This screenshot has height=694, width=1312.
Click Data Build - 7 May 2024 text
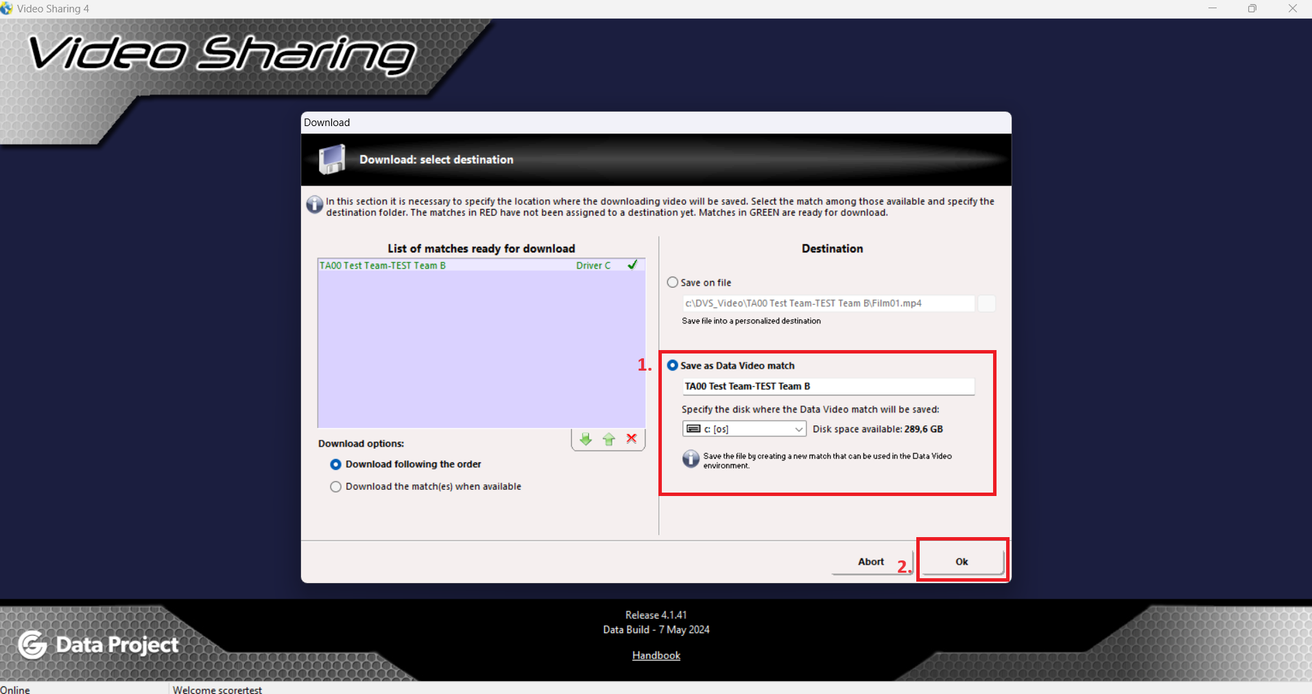[656, 630]
